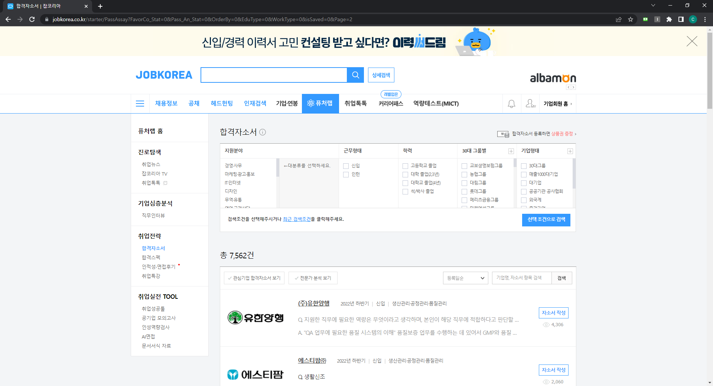This screenshot has height=386, width=713.
Task: Check 공공기관·공사협회 checkbox
Action: (x=524, y=192)
